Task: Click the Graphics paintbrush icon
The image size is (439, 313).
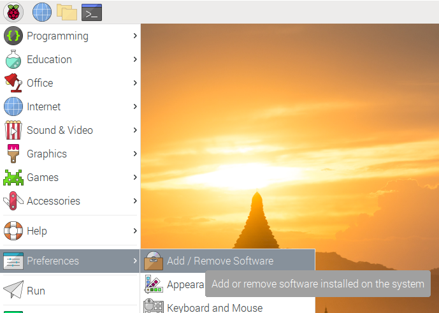Action: [x=13, y=154]
